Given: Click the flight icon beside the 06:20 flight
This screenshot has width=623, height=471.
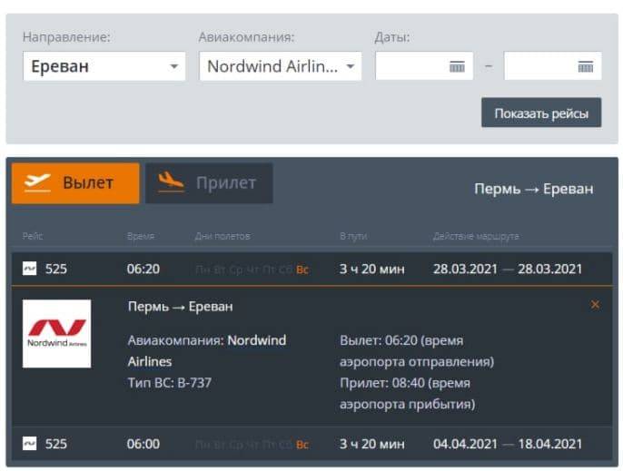Looking at the screenshot, I should tap(30, 269).
